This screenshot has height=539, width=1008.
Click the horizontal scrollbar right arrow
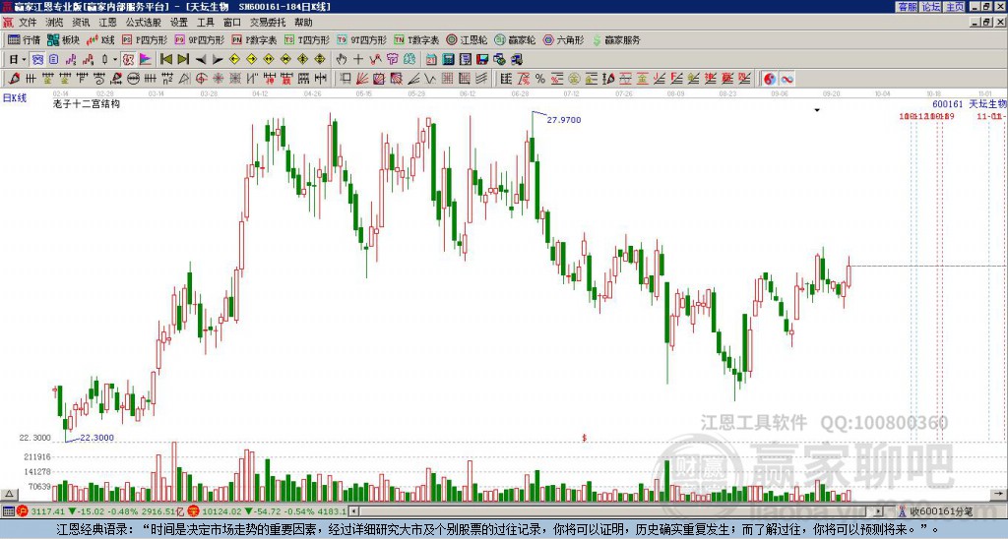click(879, 511)
